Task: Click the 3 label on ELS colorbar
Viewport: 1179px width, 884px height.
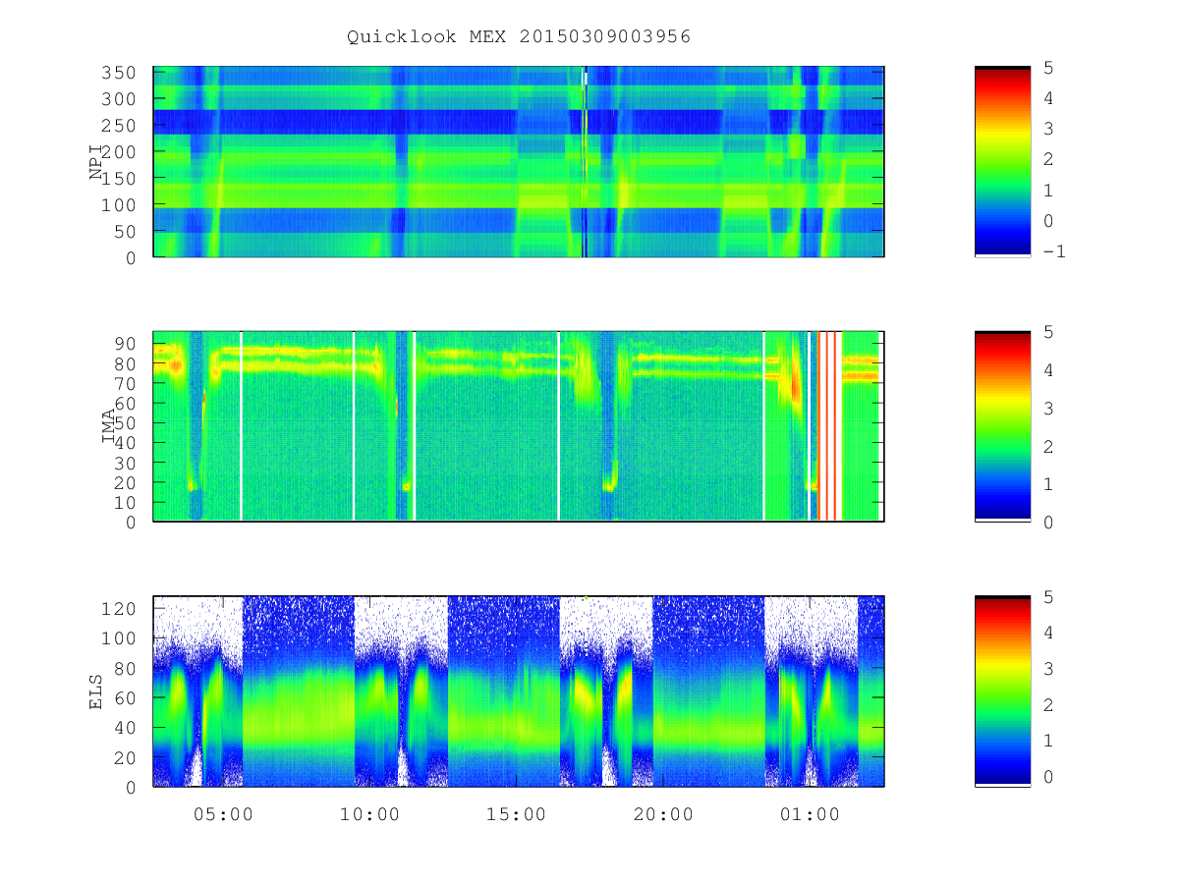Action: [1049, 669]
